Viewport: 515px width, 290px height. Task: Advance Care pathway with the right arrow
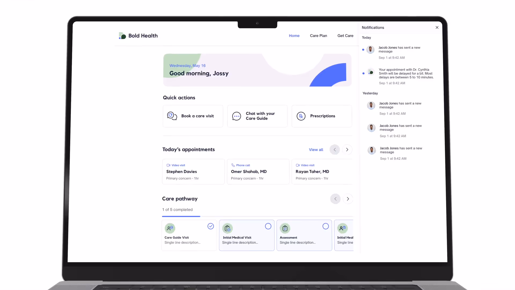tap(348, 199)
